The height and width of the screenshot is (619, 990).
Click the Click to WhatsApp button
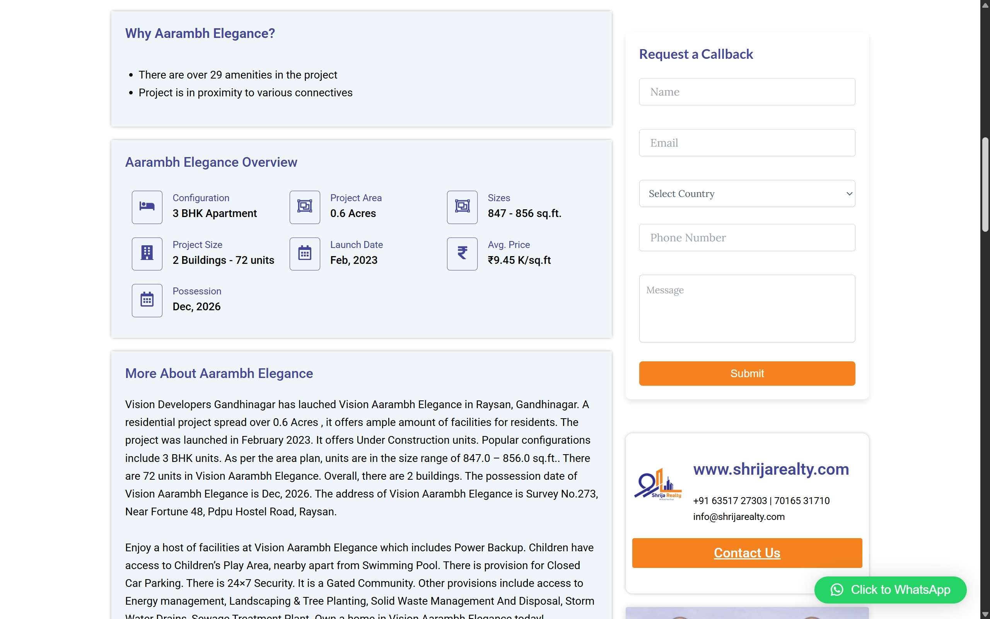coord(890,590)
